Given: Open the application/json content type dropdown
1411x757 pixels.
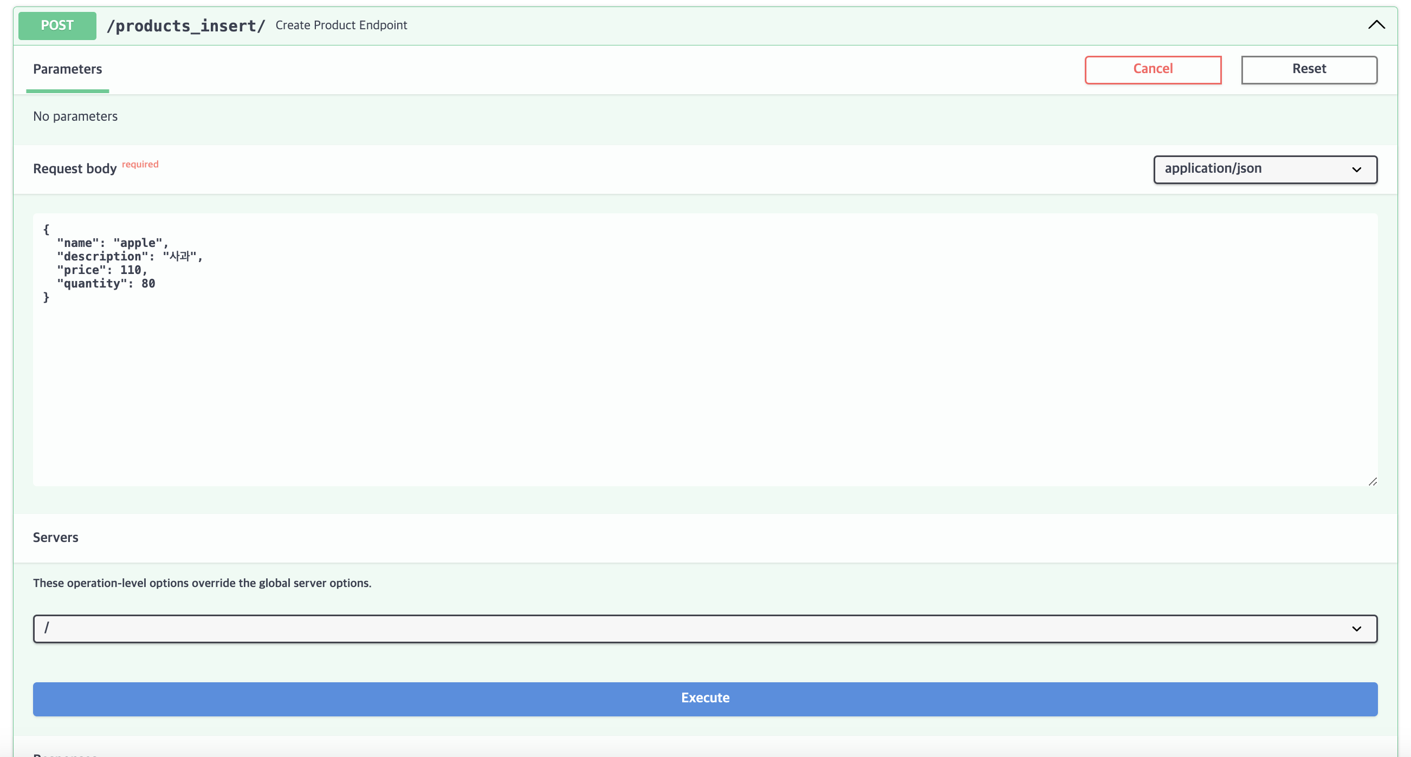Looking at the screenshot, I should (x=1254, y=169).
